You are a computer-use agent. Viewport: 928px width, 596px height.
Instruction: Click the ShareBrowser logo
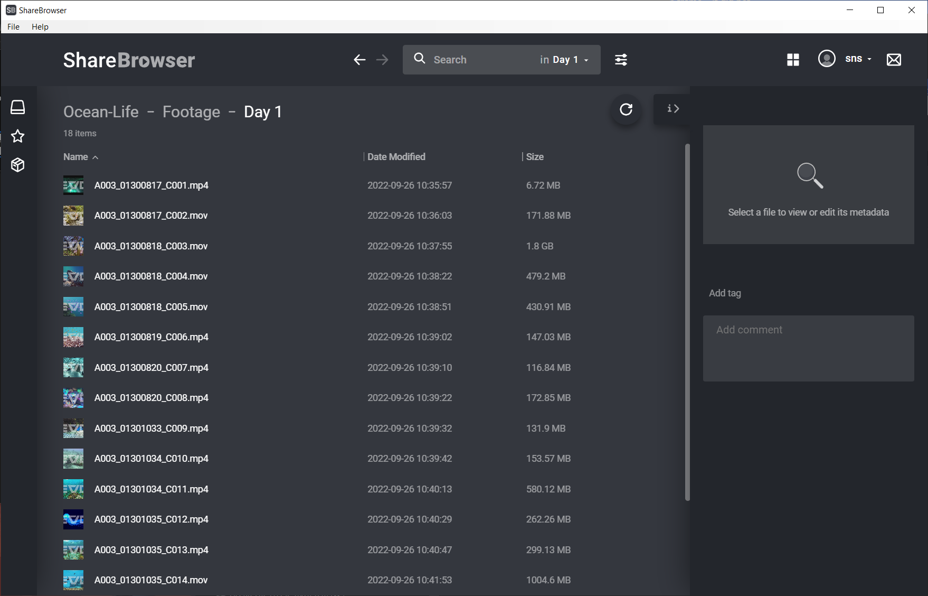click(129, 60)
